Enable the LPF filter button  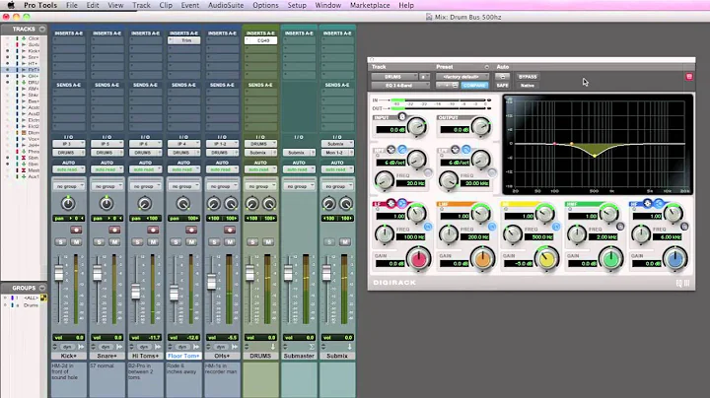point(492,172)
